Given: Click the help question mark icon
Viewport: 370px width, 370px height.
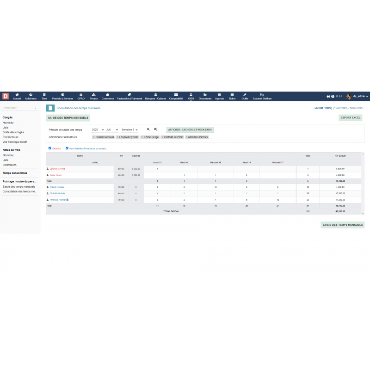Looking at the screenshot, I should click(x=333, y=97).
